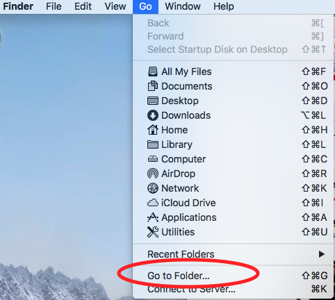The width and height of the screenshot is (335, 300).
Task: Click the Library folder icon
Action: (x=153, y=144)
